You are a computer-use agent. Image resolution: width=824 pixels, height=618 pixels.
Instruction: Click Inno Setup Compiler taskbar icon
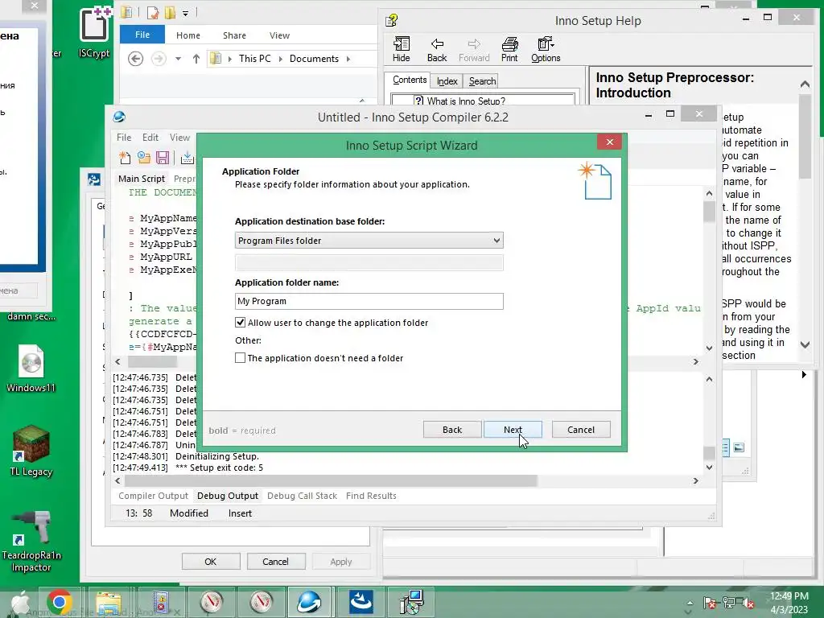click(309, 602)
